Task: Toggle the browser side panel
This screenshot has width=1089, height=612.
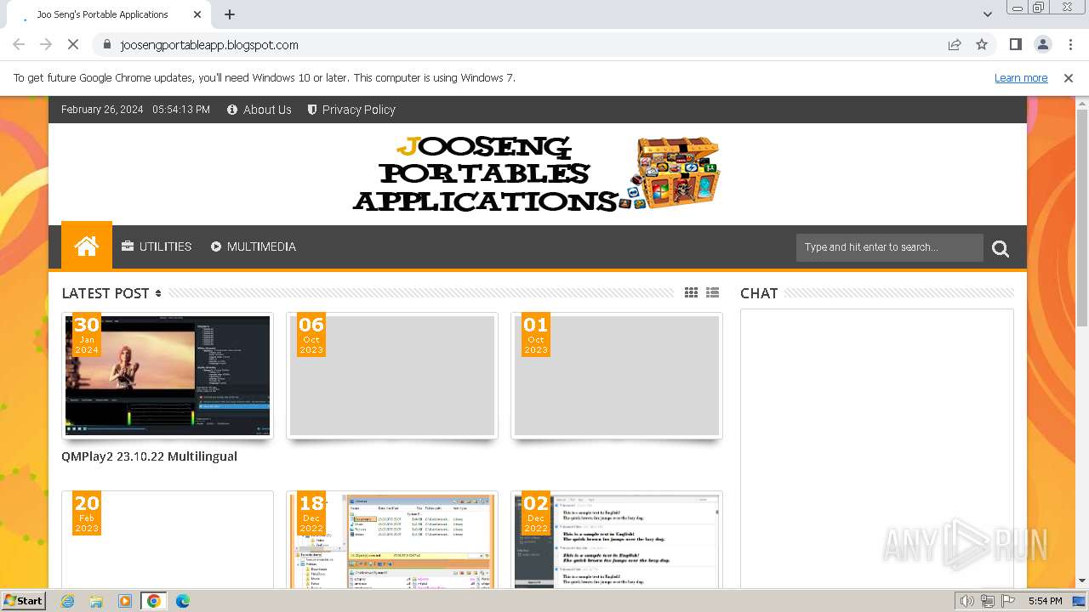Action: [x=1016, y=45]
